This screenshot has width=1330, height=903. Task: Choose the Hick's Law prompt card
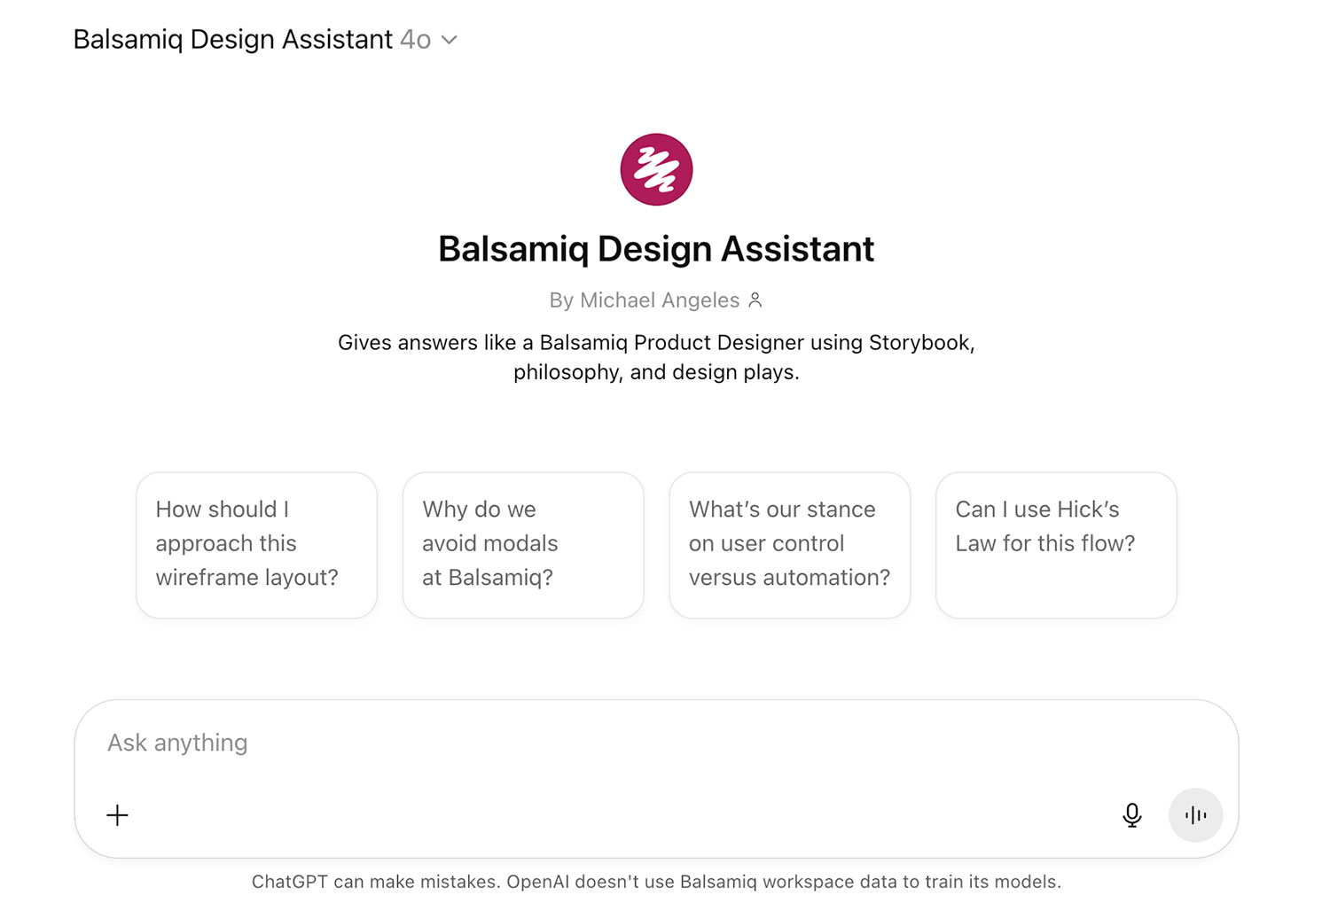[x=1056, y=544]
